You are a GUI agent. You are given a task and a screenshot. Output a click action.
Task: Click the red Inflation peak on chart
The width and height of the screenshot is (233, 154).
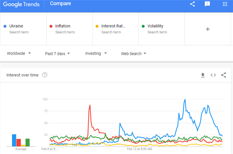pos(90,106)
